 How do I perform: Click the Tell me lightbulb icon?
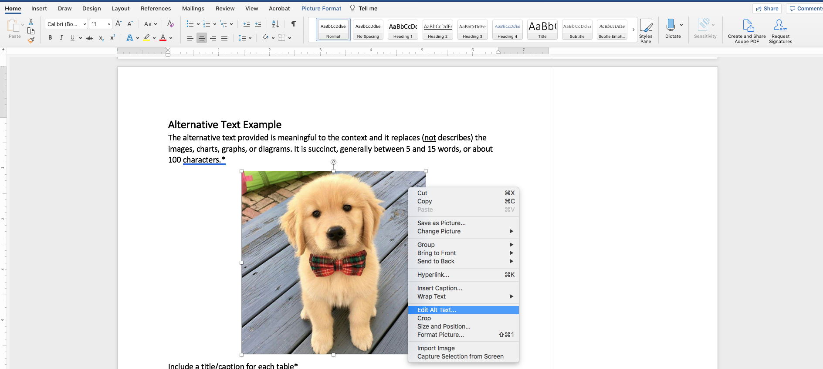point(352,8)
